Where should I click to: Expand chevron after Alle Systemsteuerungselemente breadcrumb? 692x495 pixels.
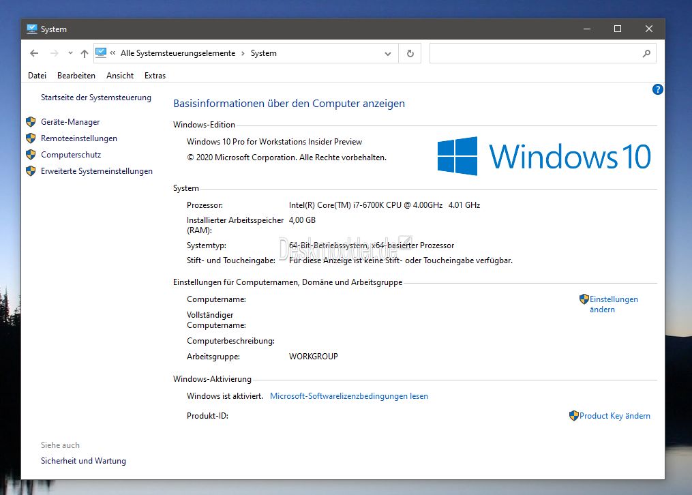tap(243, 53)
